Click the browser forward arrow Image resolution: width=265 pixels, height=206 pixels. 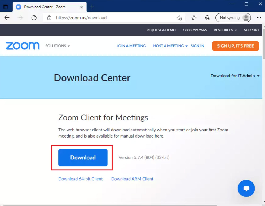[20, 17]
